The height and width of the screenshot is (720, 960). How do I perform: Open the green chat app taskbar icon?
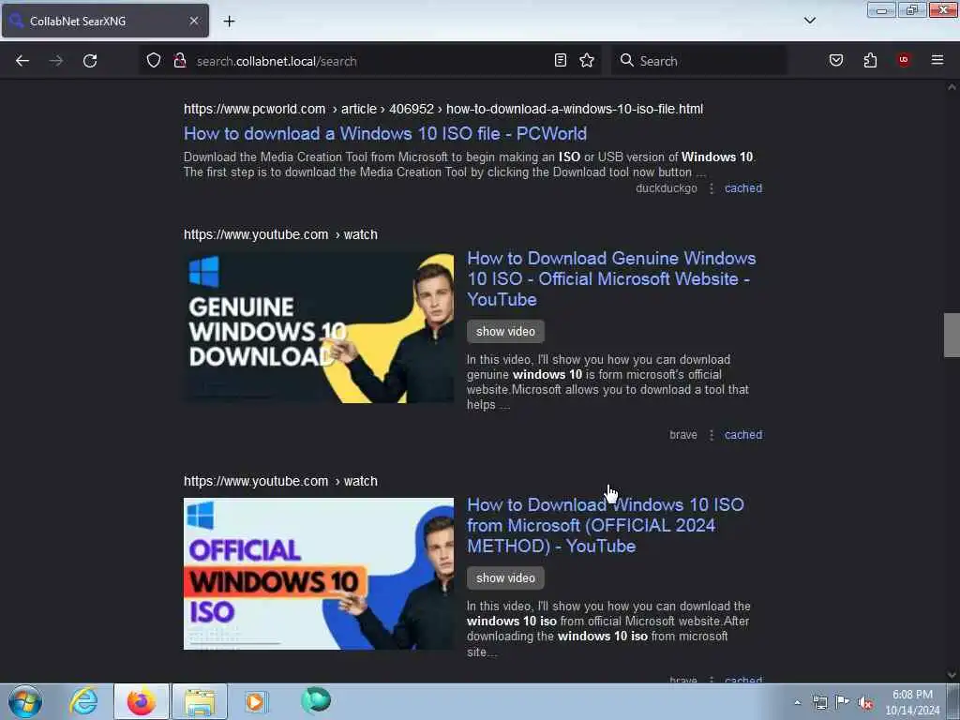click(x=316, y=700)
